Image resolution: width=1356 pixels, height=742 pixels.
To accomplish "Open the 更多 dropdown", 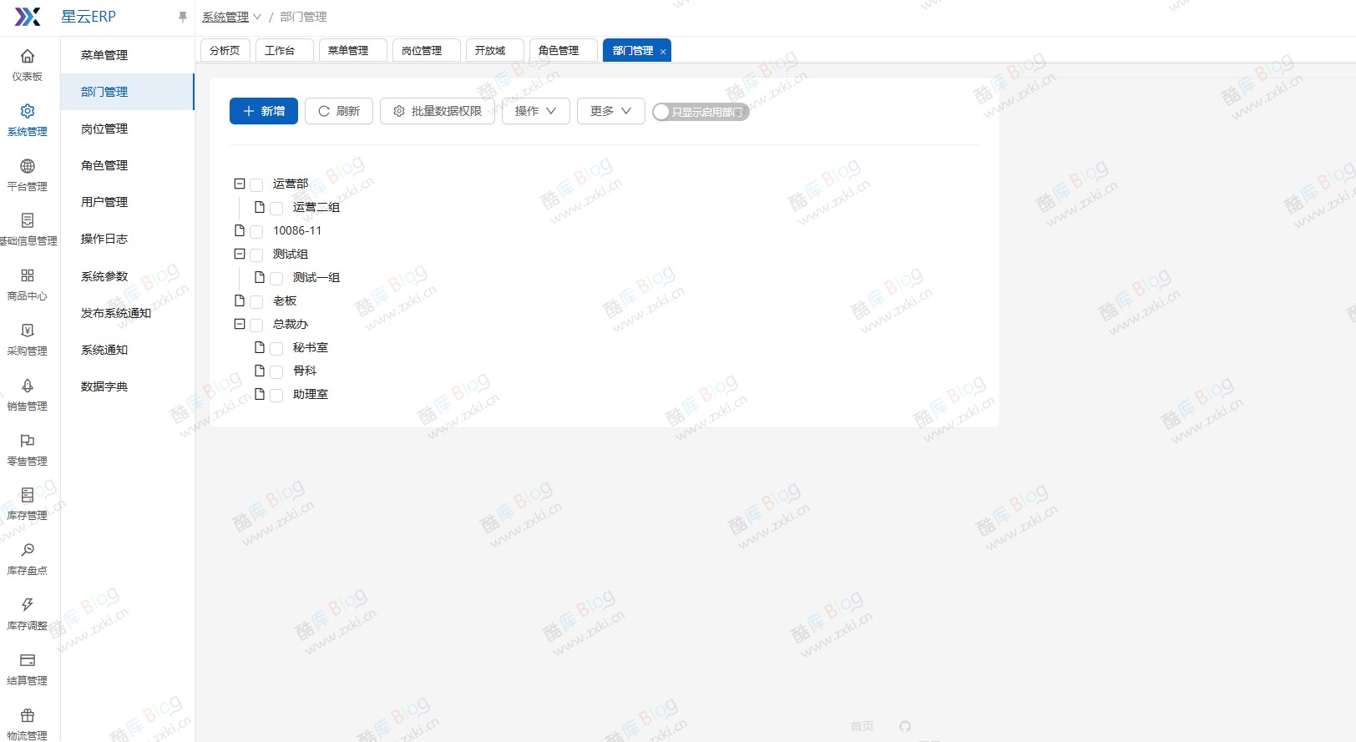I will coord(611,111).
